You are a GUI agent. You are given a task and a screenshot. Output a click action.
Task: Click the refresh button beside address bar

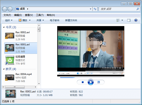pos(95,9)
